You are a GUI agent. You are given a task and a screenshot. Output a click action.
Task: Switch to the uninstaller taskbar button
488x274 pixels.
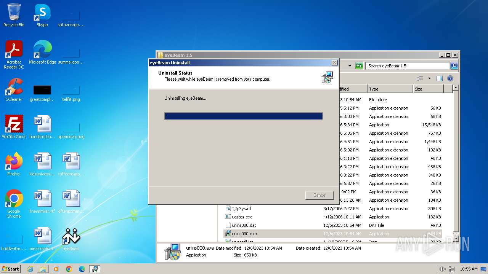(x=95, y=269)
